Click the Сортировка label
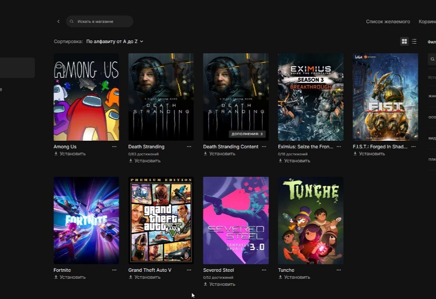 point(69,41)
